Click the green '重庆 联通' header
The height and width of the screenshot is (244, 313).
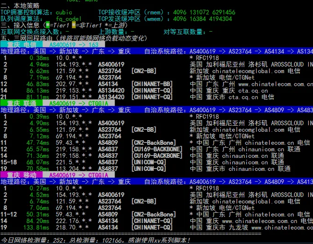(21, 103)
